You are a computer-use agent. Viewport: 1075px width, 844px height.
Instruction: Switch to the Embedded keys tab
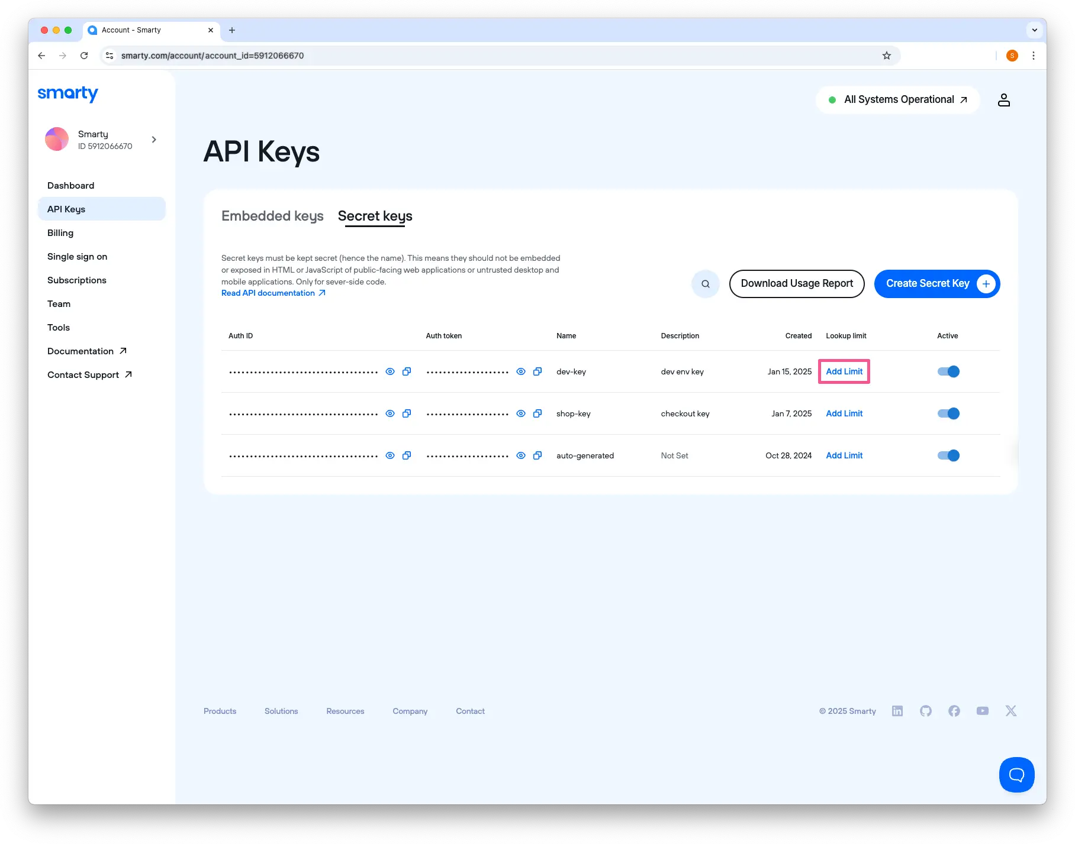pos(272,216)
